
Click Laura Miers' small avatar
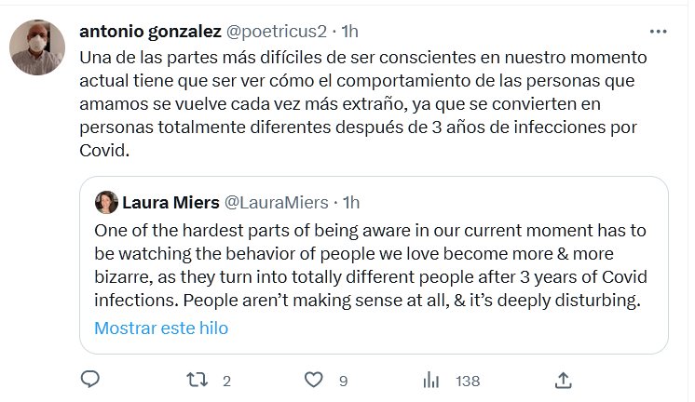(x=105, y=202)
